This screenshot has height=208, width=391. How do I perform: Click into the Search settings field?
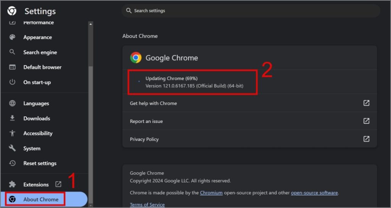251,11
